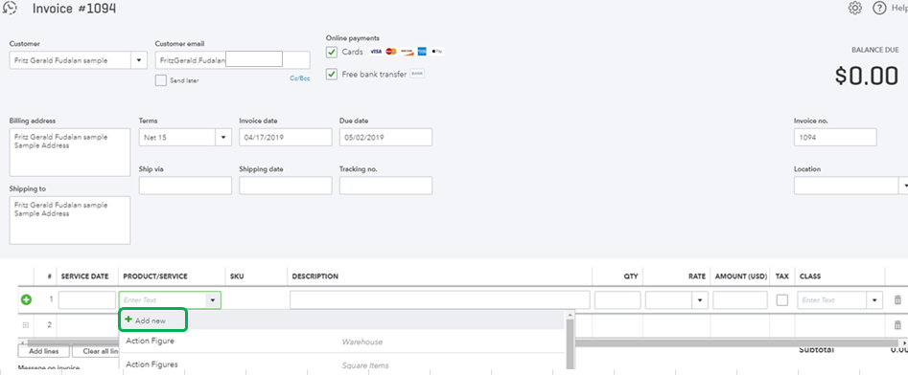Click the Service Date cell in line 1
The image size is (908, 375).
click(x=87, y=299)
